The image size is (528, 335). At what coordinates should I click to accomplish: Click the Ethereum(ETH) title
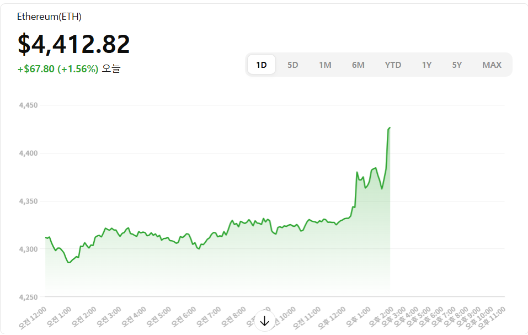click(x=49, y=17)
